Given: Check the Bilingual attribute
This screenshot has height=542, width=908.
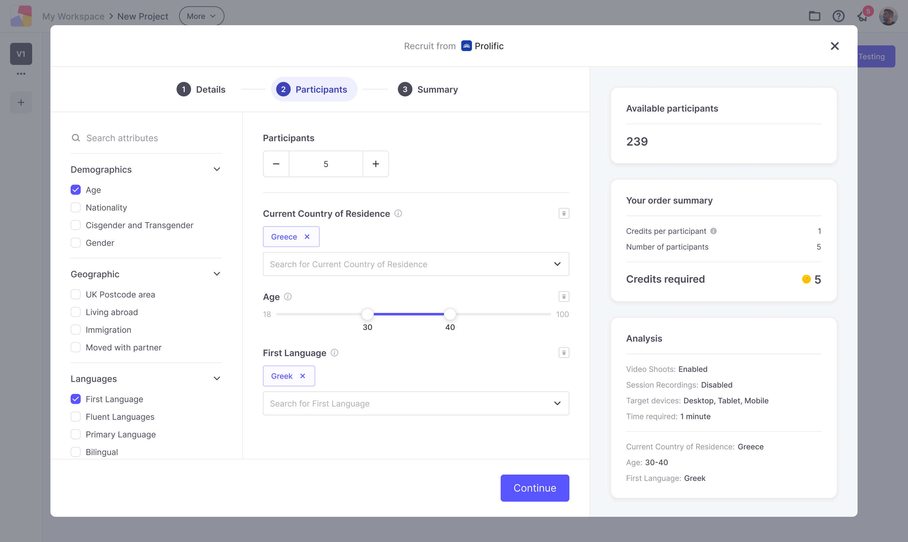Looking at the screenshot, I should coord(76,452).
